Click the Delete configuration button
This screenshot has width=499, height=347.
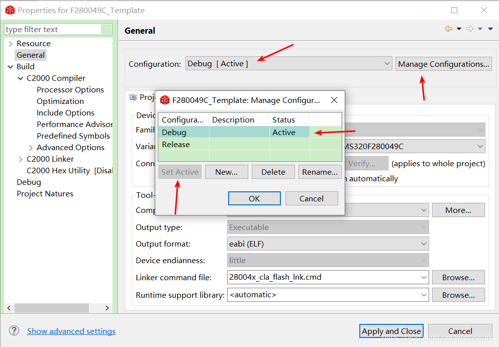[x=273, y=172]
